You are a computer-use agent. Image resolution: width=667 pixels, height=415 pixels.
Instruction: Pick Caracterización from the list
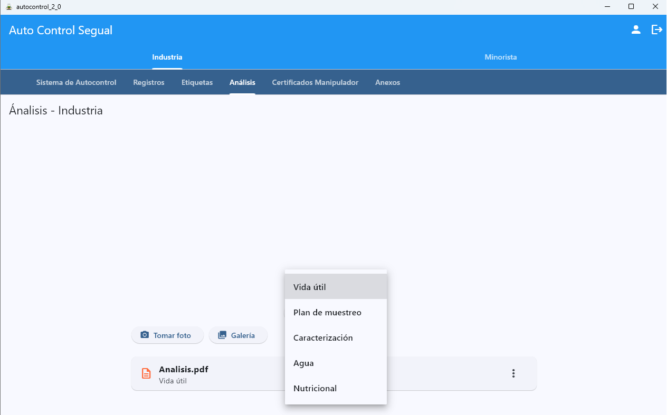(336, 337)
